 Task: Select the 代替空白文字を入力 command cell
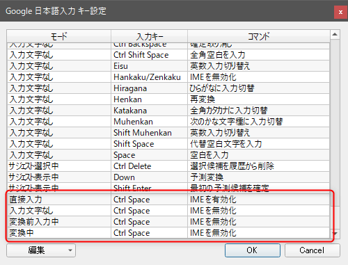[x=258, y=144]
